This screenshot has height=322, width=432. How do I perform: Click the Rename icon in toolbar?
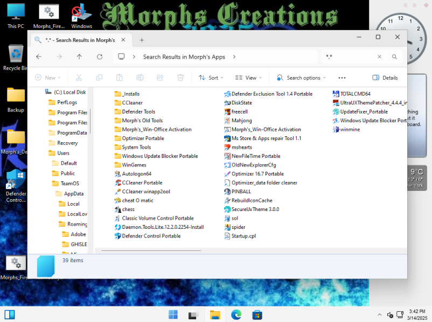pyautogui.click(x=140, y=78)
